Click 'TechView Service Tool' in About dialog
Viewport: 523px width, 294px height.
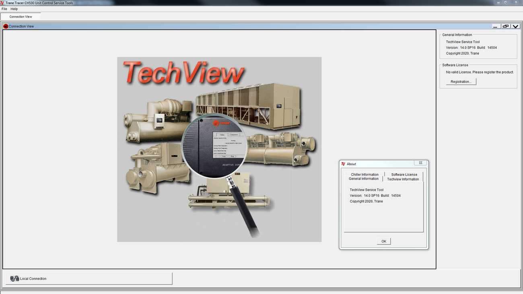367,190
